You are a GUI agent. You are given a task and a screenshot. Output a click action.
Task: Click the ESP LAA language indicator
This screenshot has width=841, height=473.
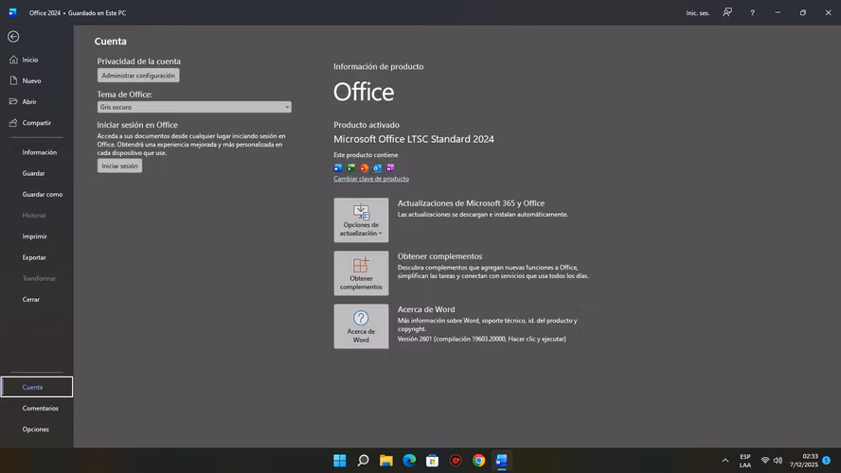coord(745,461)
